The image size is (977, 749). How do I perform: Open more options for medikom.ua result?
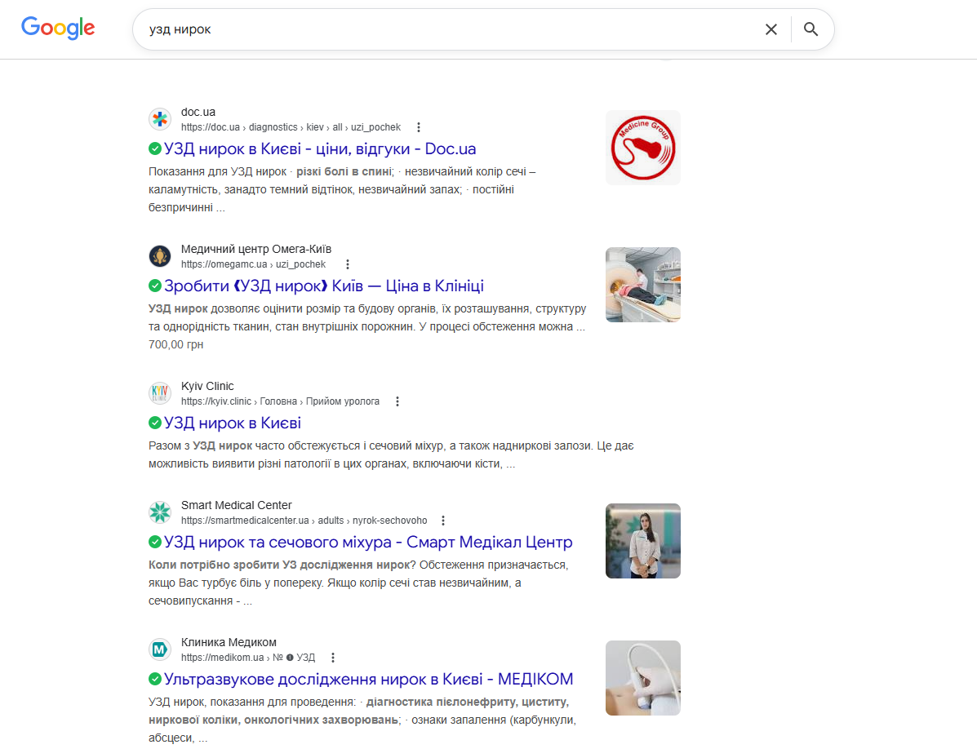pos(333,658)
